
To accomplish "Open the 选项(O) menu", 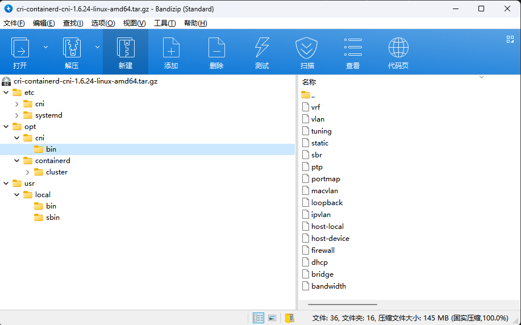I will click(103, 23).
